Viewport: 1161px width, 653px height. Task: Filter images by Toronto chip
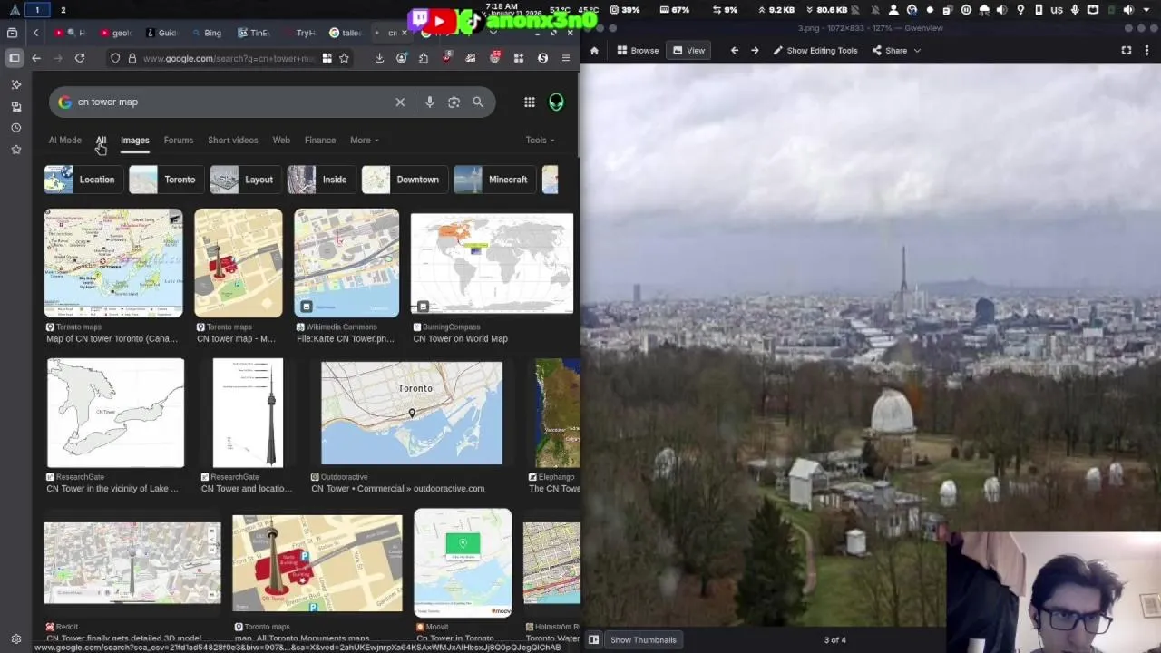pos(165,180)
